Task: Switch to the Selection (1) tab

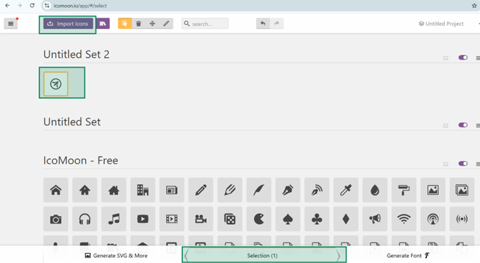Action: (x=262, y=255)
